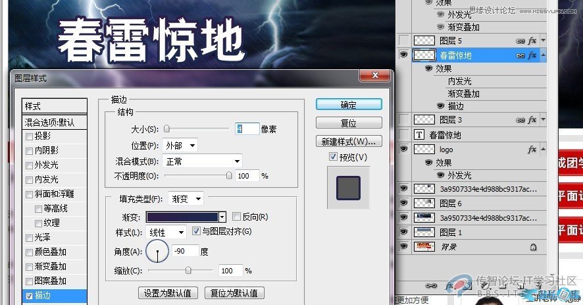This screenshot has height=305, width=583.
Task: Select 渐变叠加 in the styles list
Action: 50,267
